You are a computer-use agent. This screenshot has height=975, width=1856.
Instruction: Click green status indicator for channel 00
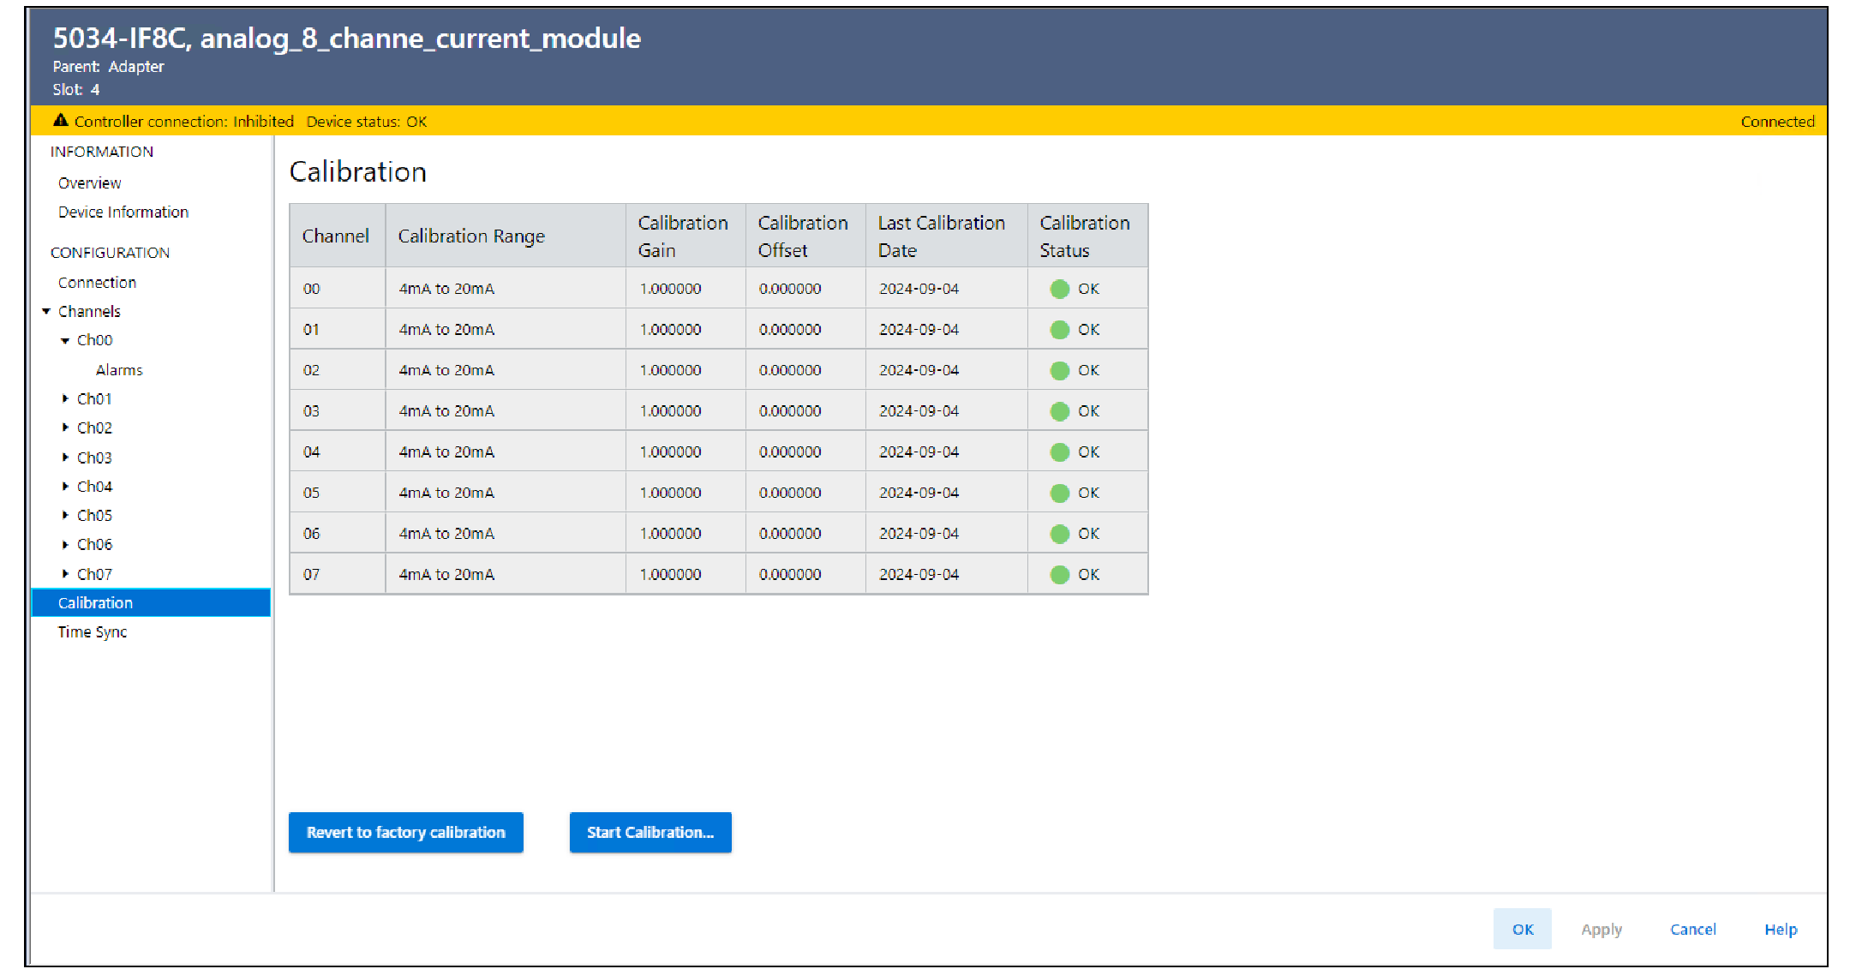(1060, 289)
